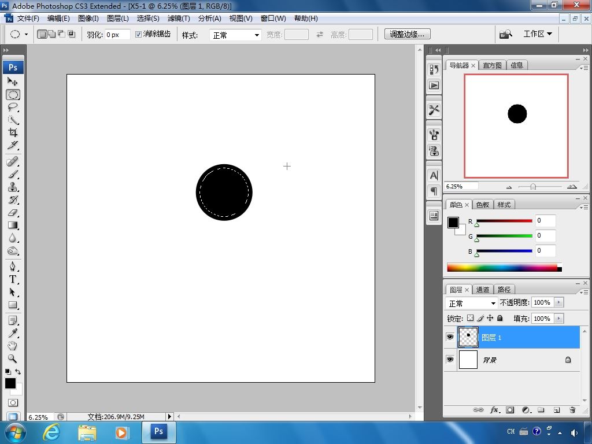Select the Eyedropper tool
592x444 pixels.
[13, 332]
